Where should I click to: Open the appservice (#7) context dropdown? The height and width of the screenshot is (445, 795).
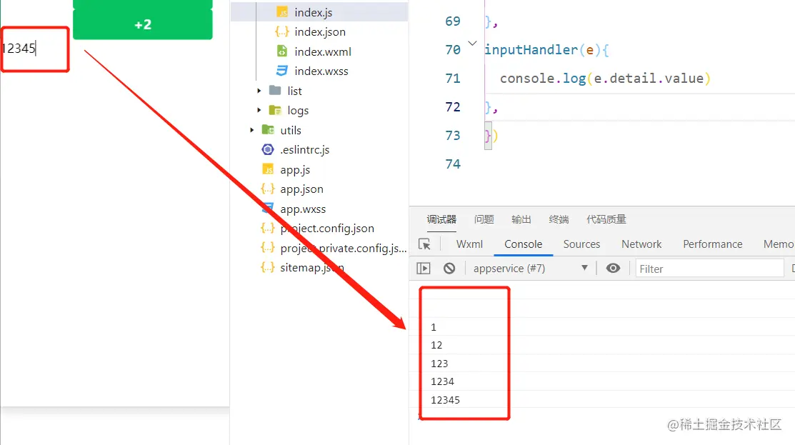[x=530, y=269]
